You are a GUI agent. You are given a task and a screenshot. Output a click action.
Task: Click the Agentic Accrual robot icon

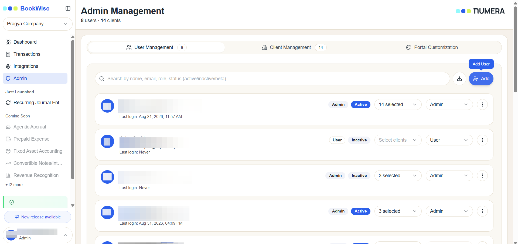coord(8,127)
